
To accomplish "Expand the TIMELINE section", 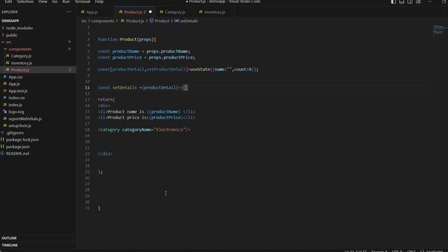I will point(10,245).
